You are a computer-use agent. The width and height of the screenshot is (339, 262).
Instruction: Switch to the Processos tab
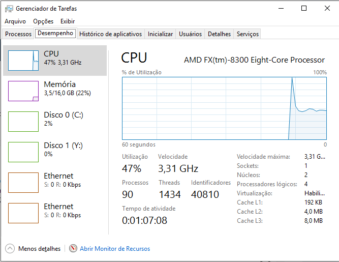tap(18, 34)
